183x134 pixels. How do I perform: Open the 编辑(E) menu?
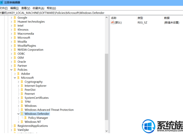[x=15, y=8]
